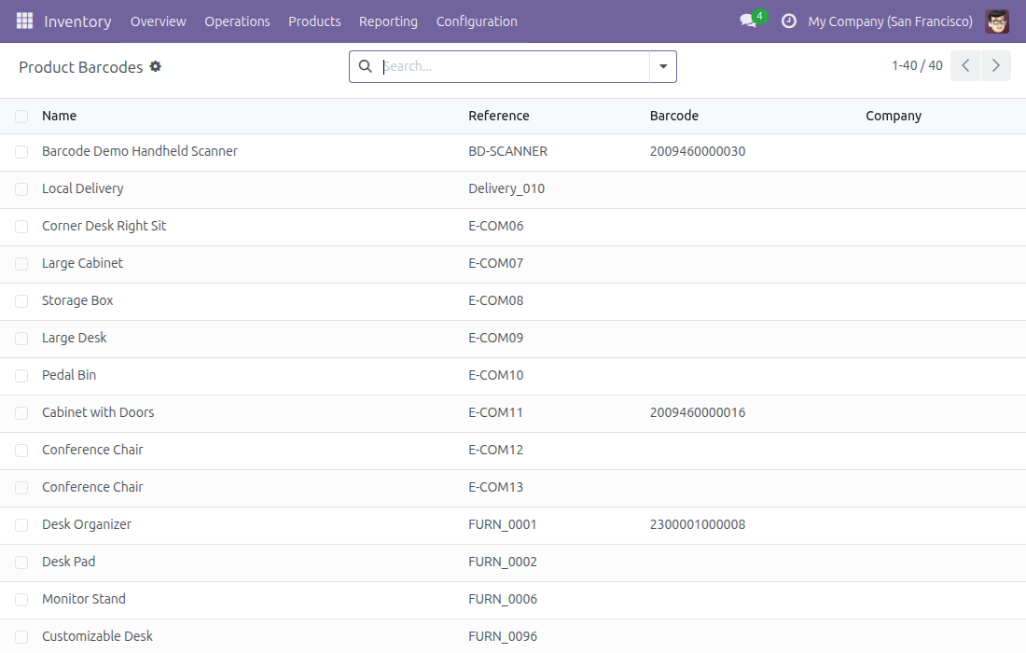
Task: Click the Delivery_010 reference cell
Action: (506, 188)
